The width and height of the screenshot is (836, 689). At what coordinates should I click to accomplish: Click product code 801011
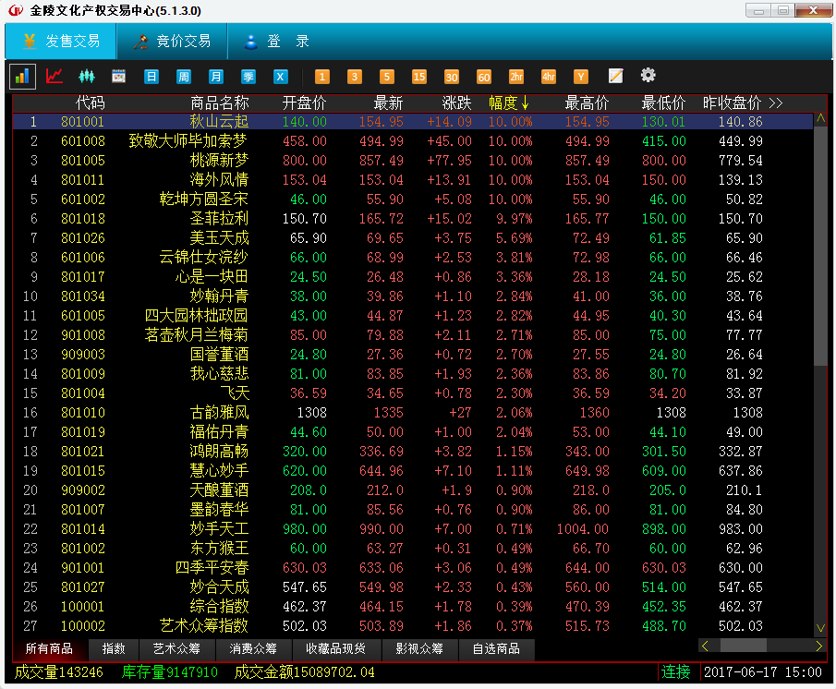pos(82,180)
